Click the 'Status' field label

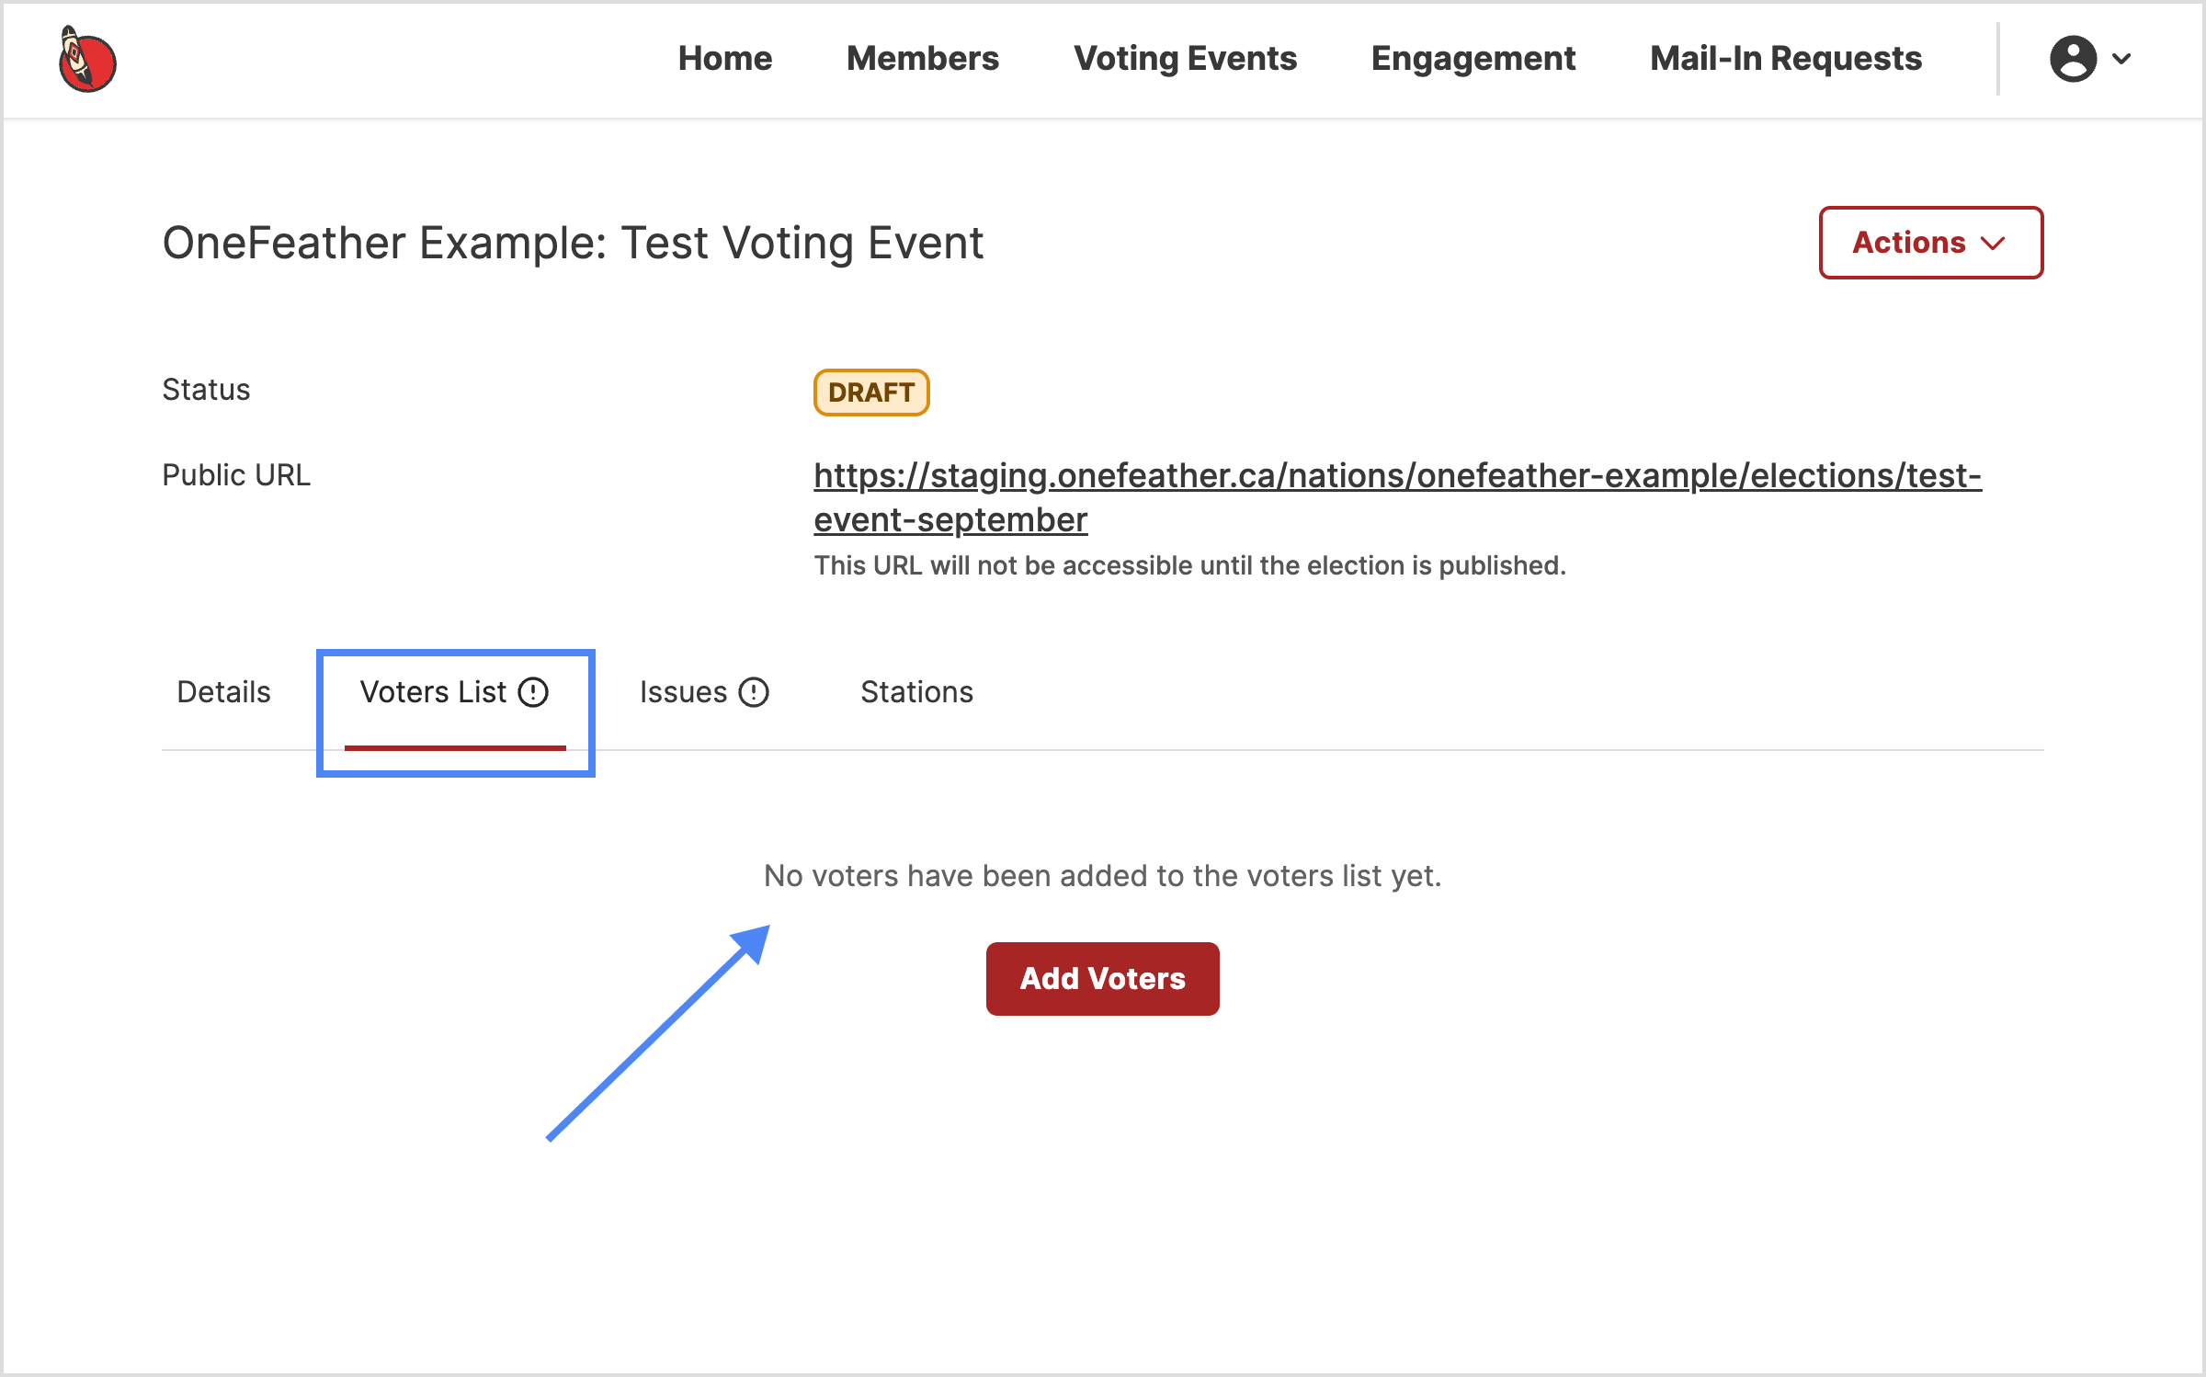[x=206, y=390]
